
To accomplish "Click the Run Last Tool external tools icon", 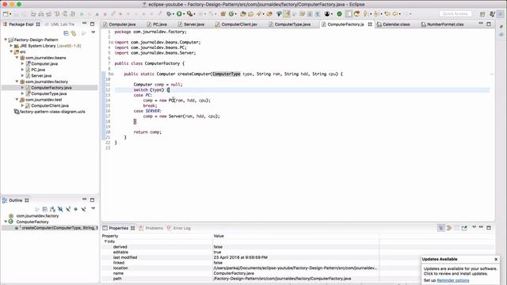I will pos(190,14).
